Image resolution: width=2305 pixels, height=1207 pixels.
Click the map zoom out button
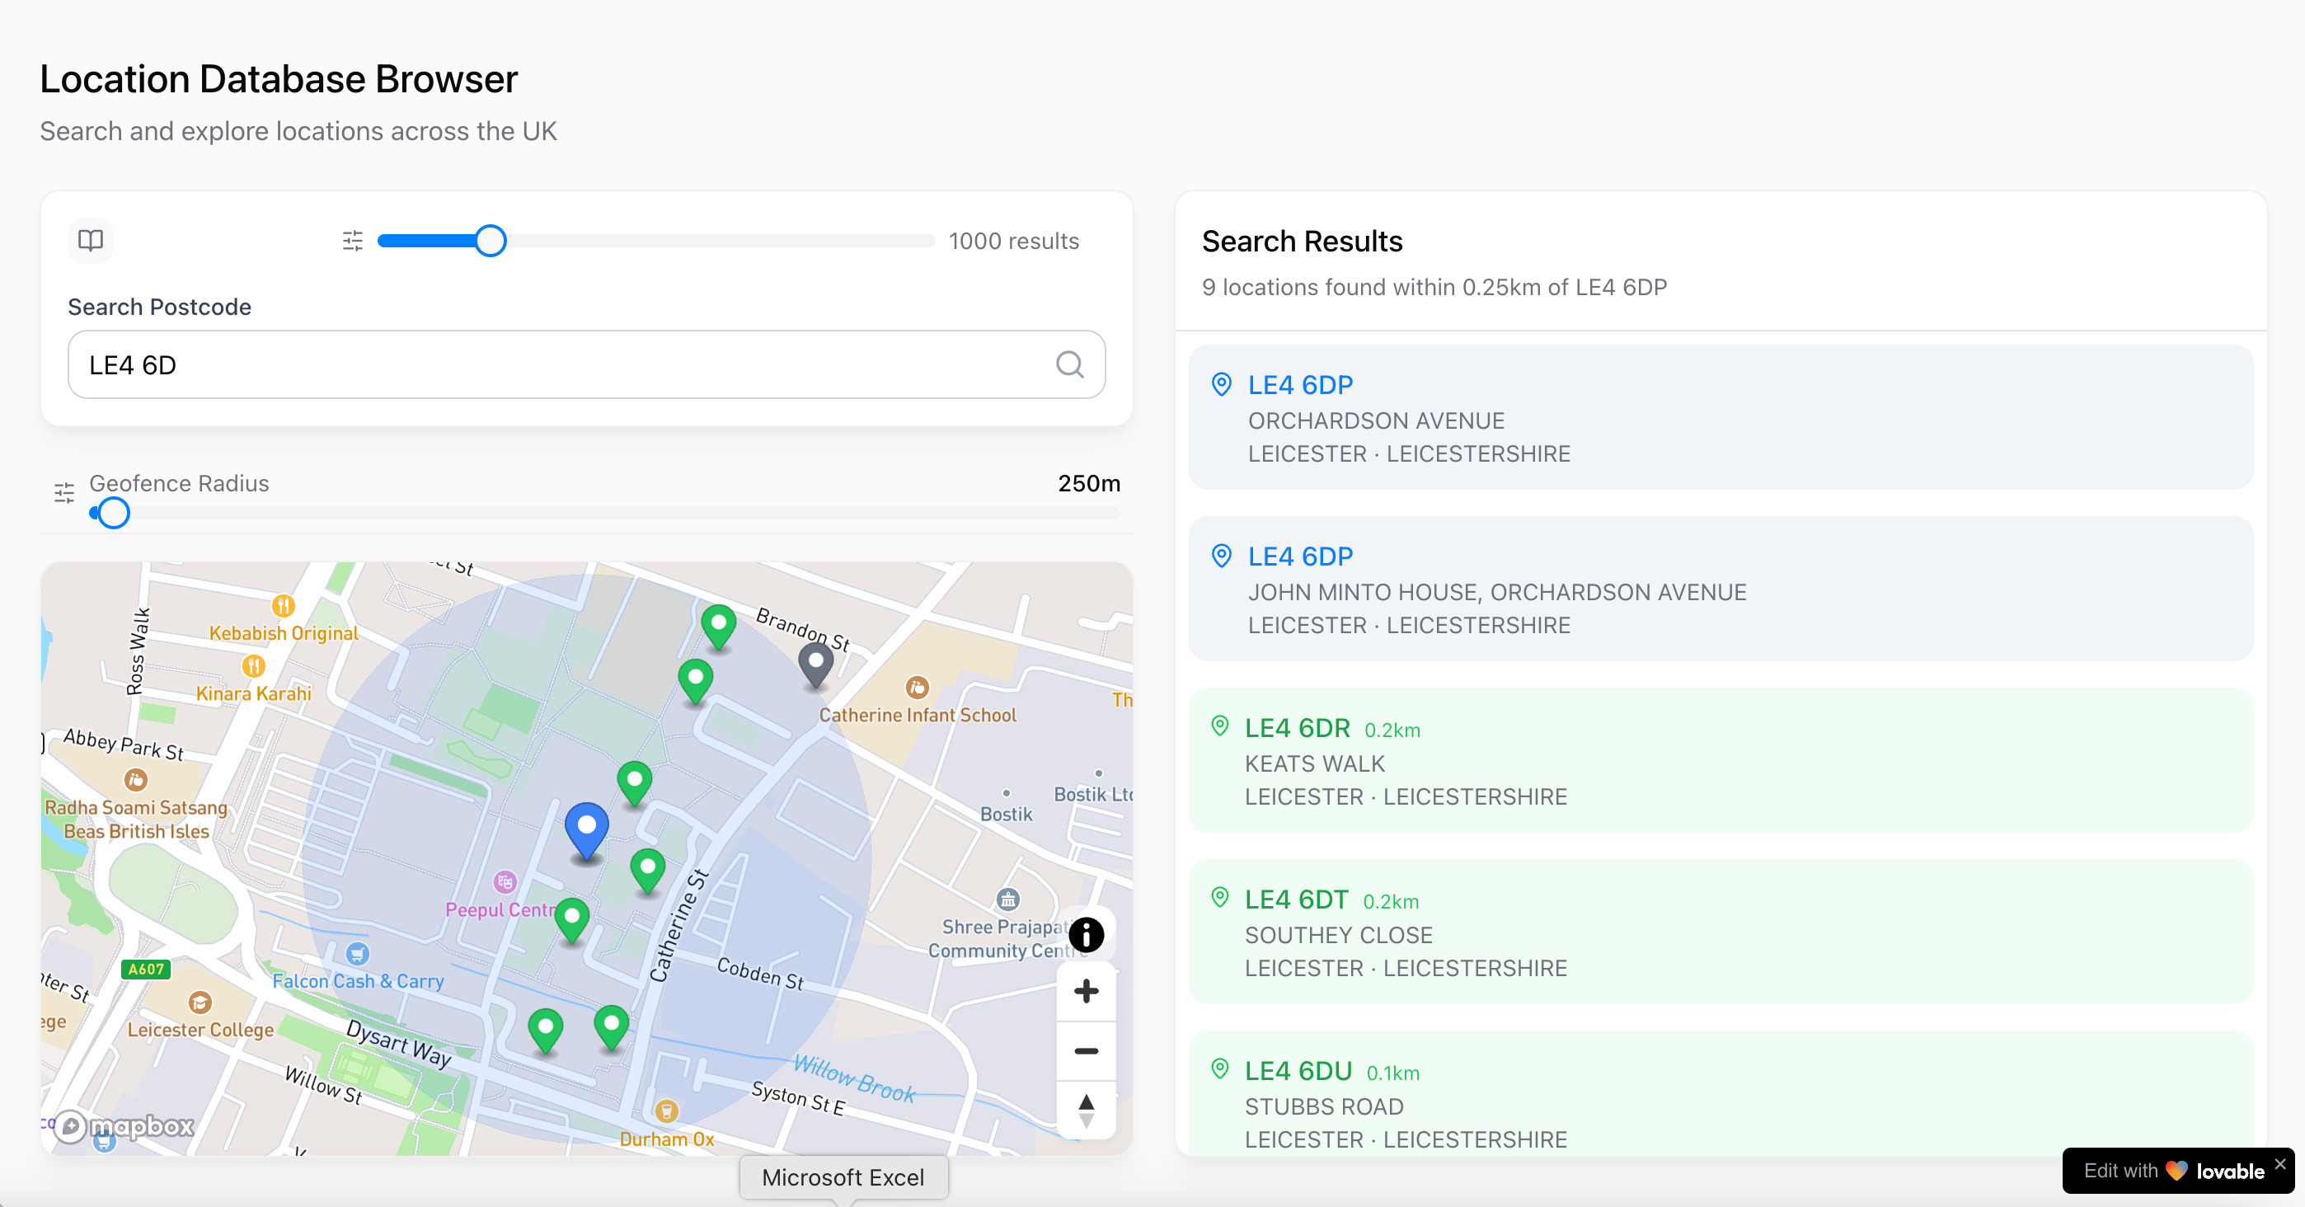coord(1086,1050)
